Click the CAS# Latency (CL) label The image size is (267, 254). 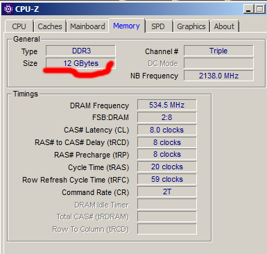pos(96,130)
